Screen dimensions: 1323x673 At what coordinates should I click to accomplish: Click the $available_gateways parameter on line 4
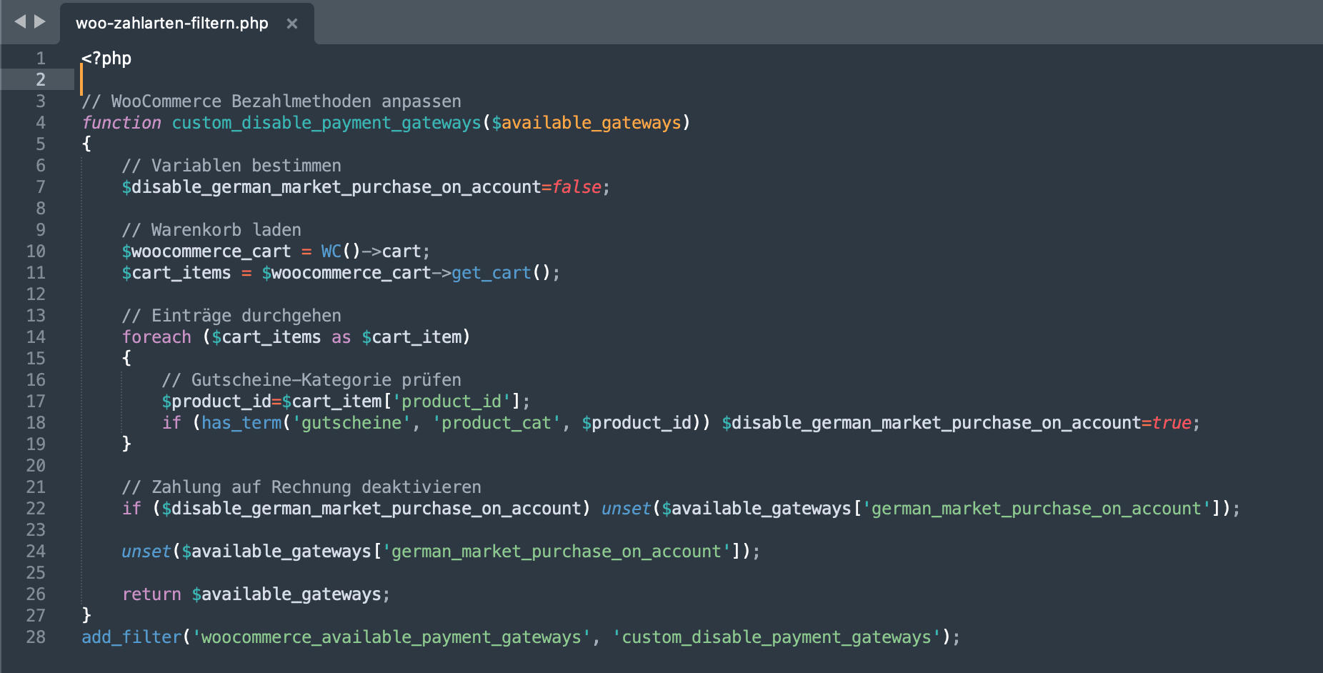click(x=586, y=123)
